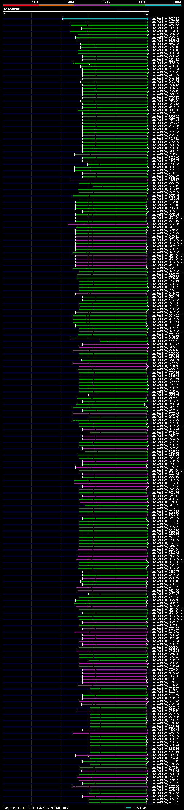Click the UniRef100_O34553 hit name
This screenshot has height=810, width=184.
pos(165,363)
